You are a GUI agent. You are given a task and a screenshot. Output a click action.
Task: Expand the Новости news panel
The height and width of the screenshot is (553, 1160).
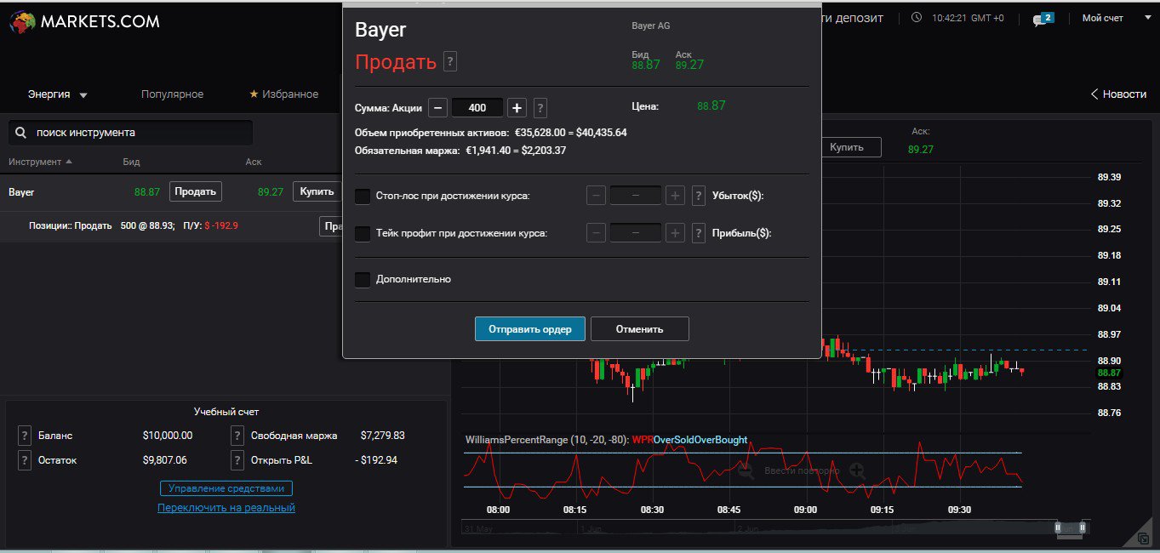tap(1118, 94)
